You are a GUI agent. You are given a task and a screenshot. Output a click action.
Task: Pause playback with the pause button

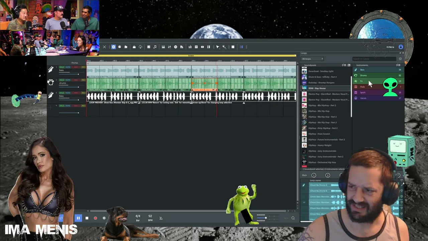click(78, 218)
